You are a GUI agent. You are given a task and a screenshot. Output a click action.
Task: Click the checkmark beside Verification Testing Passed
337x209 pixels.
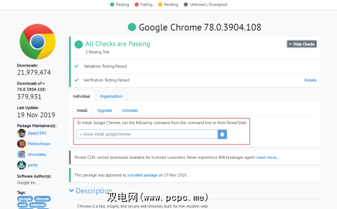pyautogui.click(x=76, y=80)
